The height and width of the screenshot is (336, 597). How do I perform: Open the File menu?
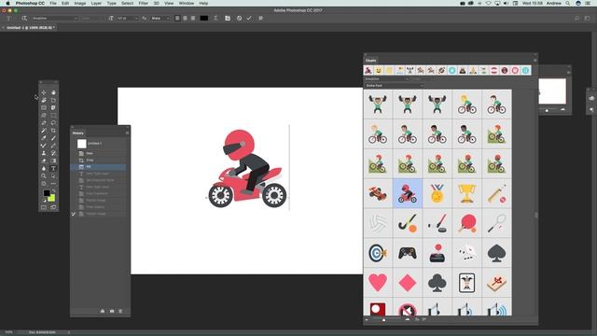point(53,3)
